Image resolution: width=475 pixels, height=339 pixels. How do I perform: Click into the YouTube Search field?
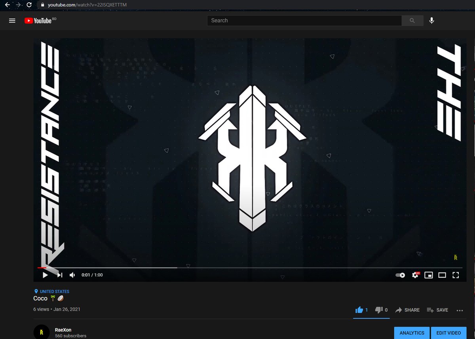pos(304,21)
